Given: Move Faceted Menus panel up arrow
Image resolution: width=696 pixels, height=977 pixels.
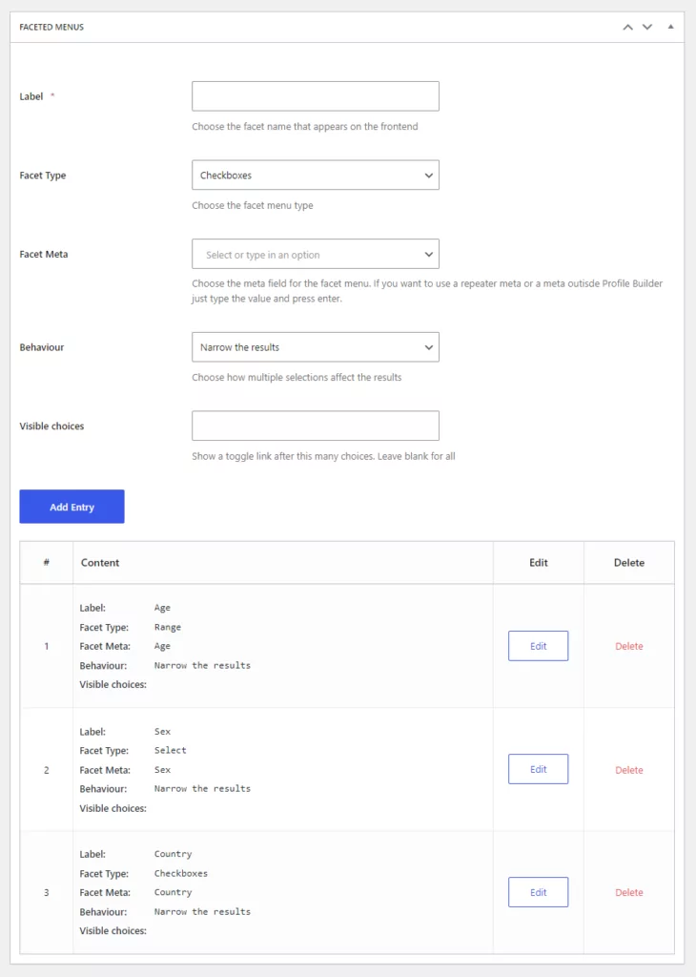Looking at the screenshot, I should 627,27.
